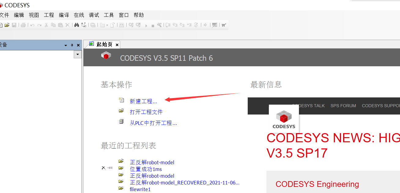Toggle the auto-hide pin on the devices panel
Image resolution: width=400 pixels, height=193 pixels.
pos(72,45)
